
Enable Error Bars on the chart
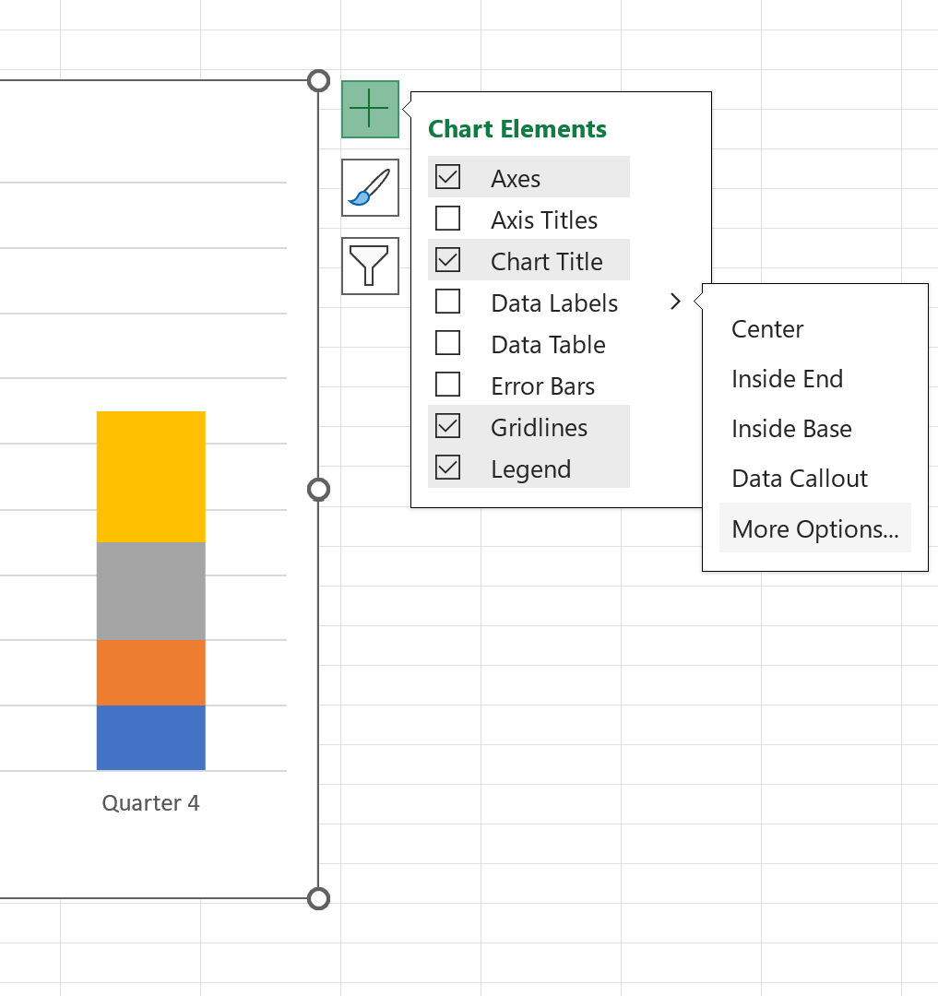click(x=447, y=385)
